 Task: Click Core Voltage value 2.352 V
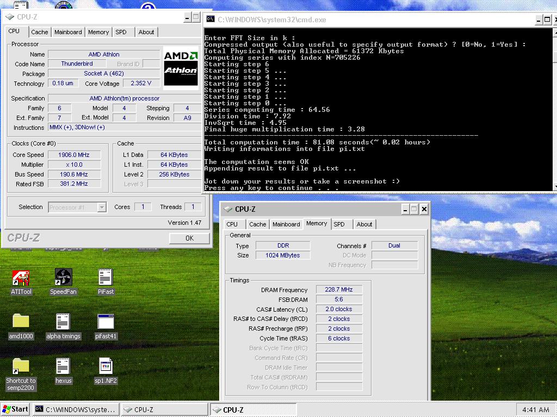click(141, 83)
